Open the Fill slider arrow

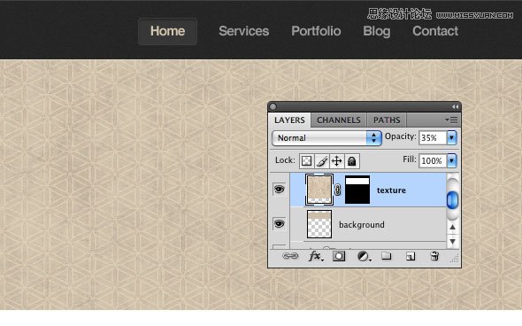point(452,160)
